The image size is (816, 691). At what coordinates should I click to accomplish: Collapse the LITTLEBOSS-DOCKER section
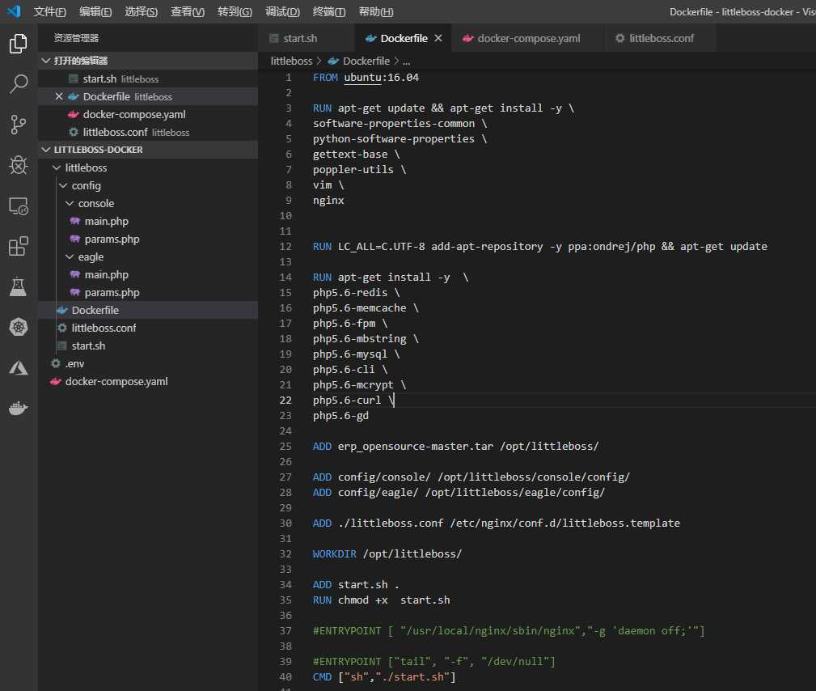pos(46,150)
